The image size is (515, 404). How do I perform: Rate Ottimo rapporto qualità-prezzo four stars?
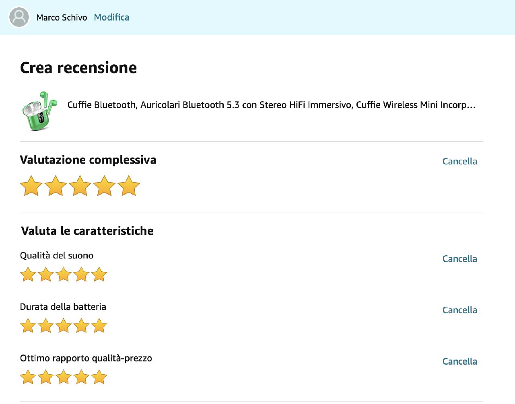point(81,377)
